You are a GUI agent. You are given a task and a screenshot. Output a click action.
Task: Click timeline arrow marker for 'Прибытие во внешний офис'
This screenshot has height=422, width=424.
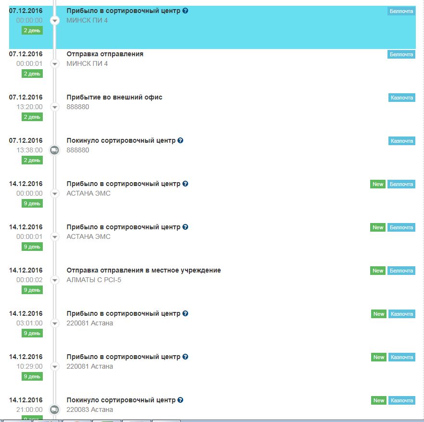[x=54, y=107]
